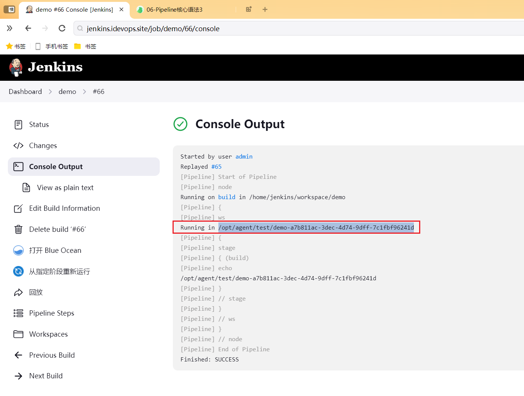Click the #66 breadcrumb link

98,92
